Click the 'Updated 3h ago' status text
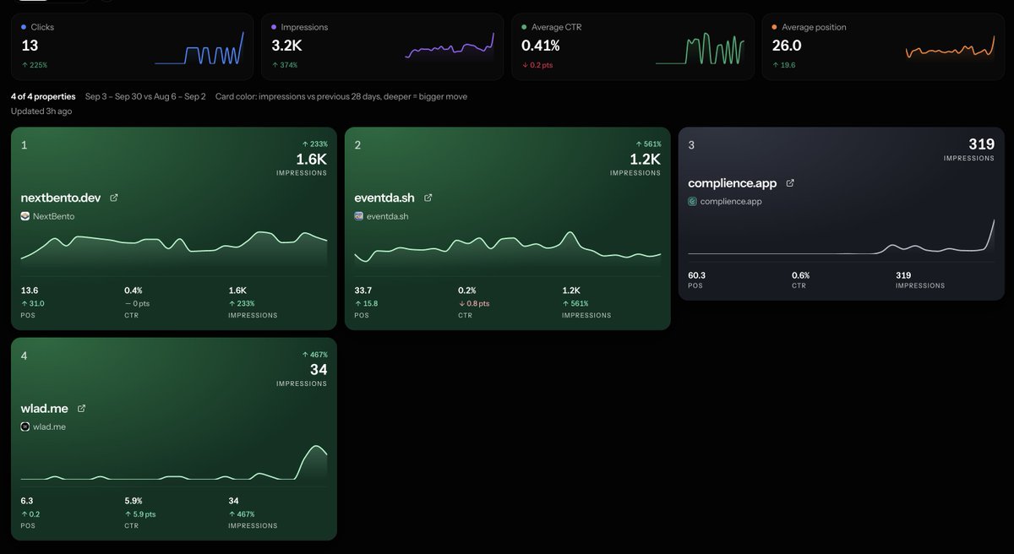The width and height of the screenshot is (1014, 554). (41, 111)
